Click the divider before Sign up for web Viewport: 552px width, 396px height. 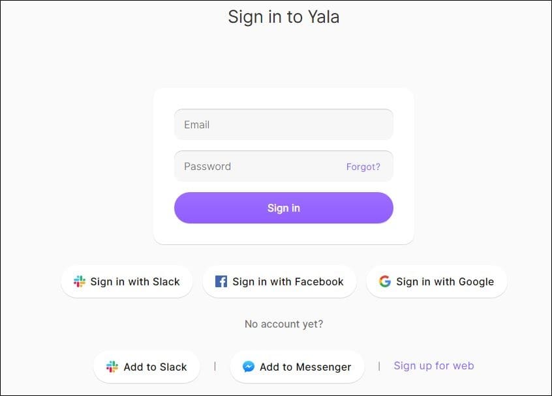(x=379, y=367)
